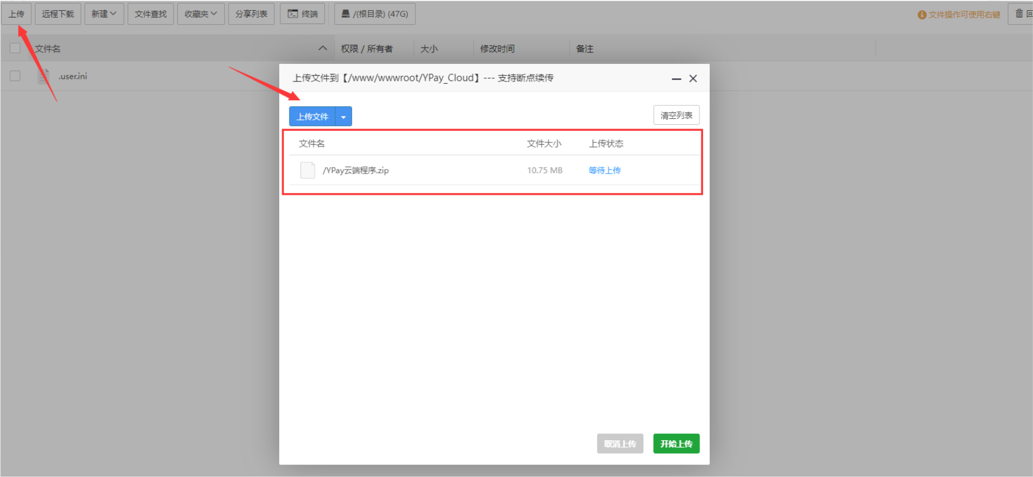
Task: Click the blue 上传文件 button
Action: [x=312, y=116]
